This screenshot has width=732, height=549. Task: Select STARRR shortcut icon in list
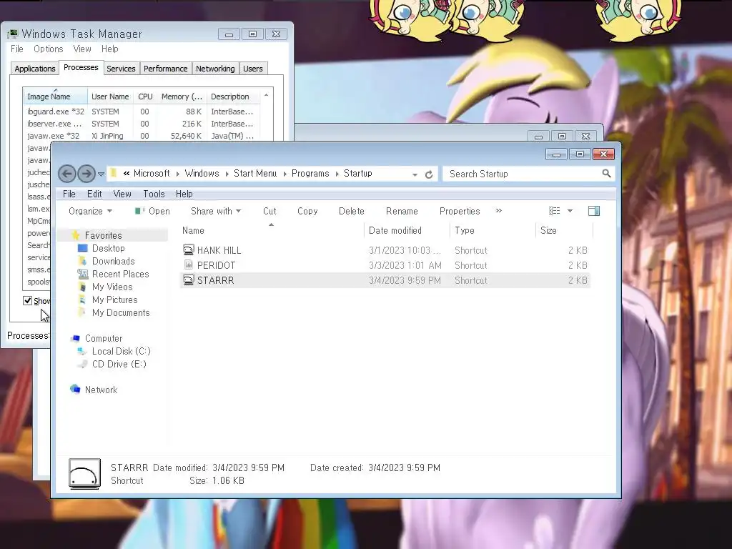click(x=188, y=280)
